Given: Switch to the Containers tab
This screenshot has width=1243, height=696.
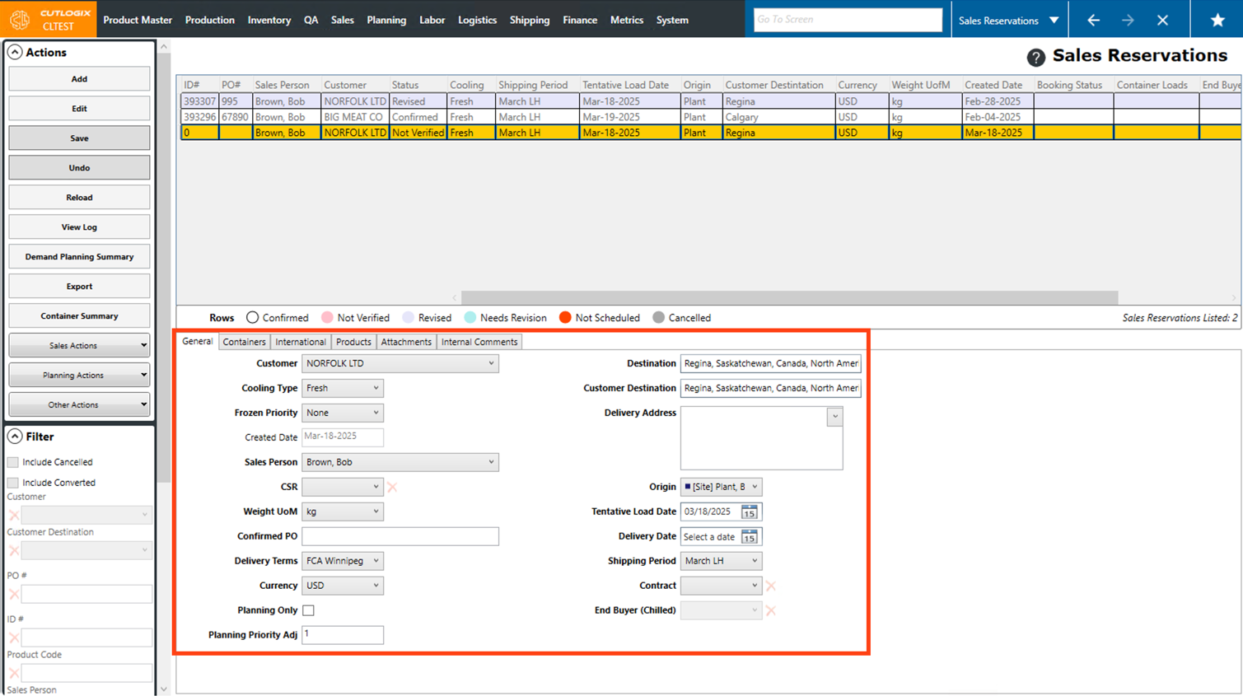Looking at the screenshot, I should [x=244, y=342].
